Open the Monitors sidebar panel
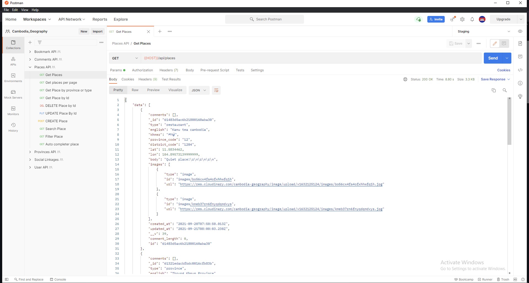This screenshot has width=529, height=283. (13, 111)
